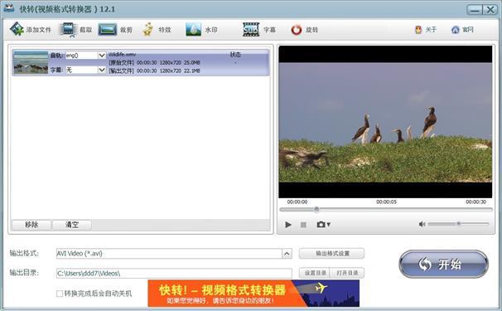The height and width of the screenshot is (311, 502).
Task: Click the 移除 remove button
Action: coord(31,225)
